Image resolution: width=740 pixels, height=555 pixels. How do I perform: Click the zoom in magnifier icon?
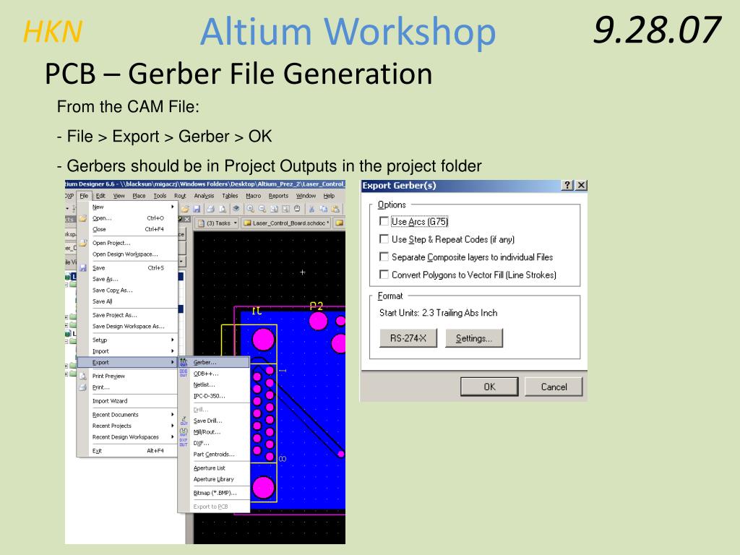[x=250, y=209]
